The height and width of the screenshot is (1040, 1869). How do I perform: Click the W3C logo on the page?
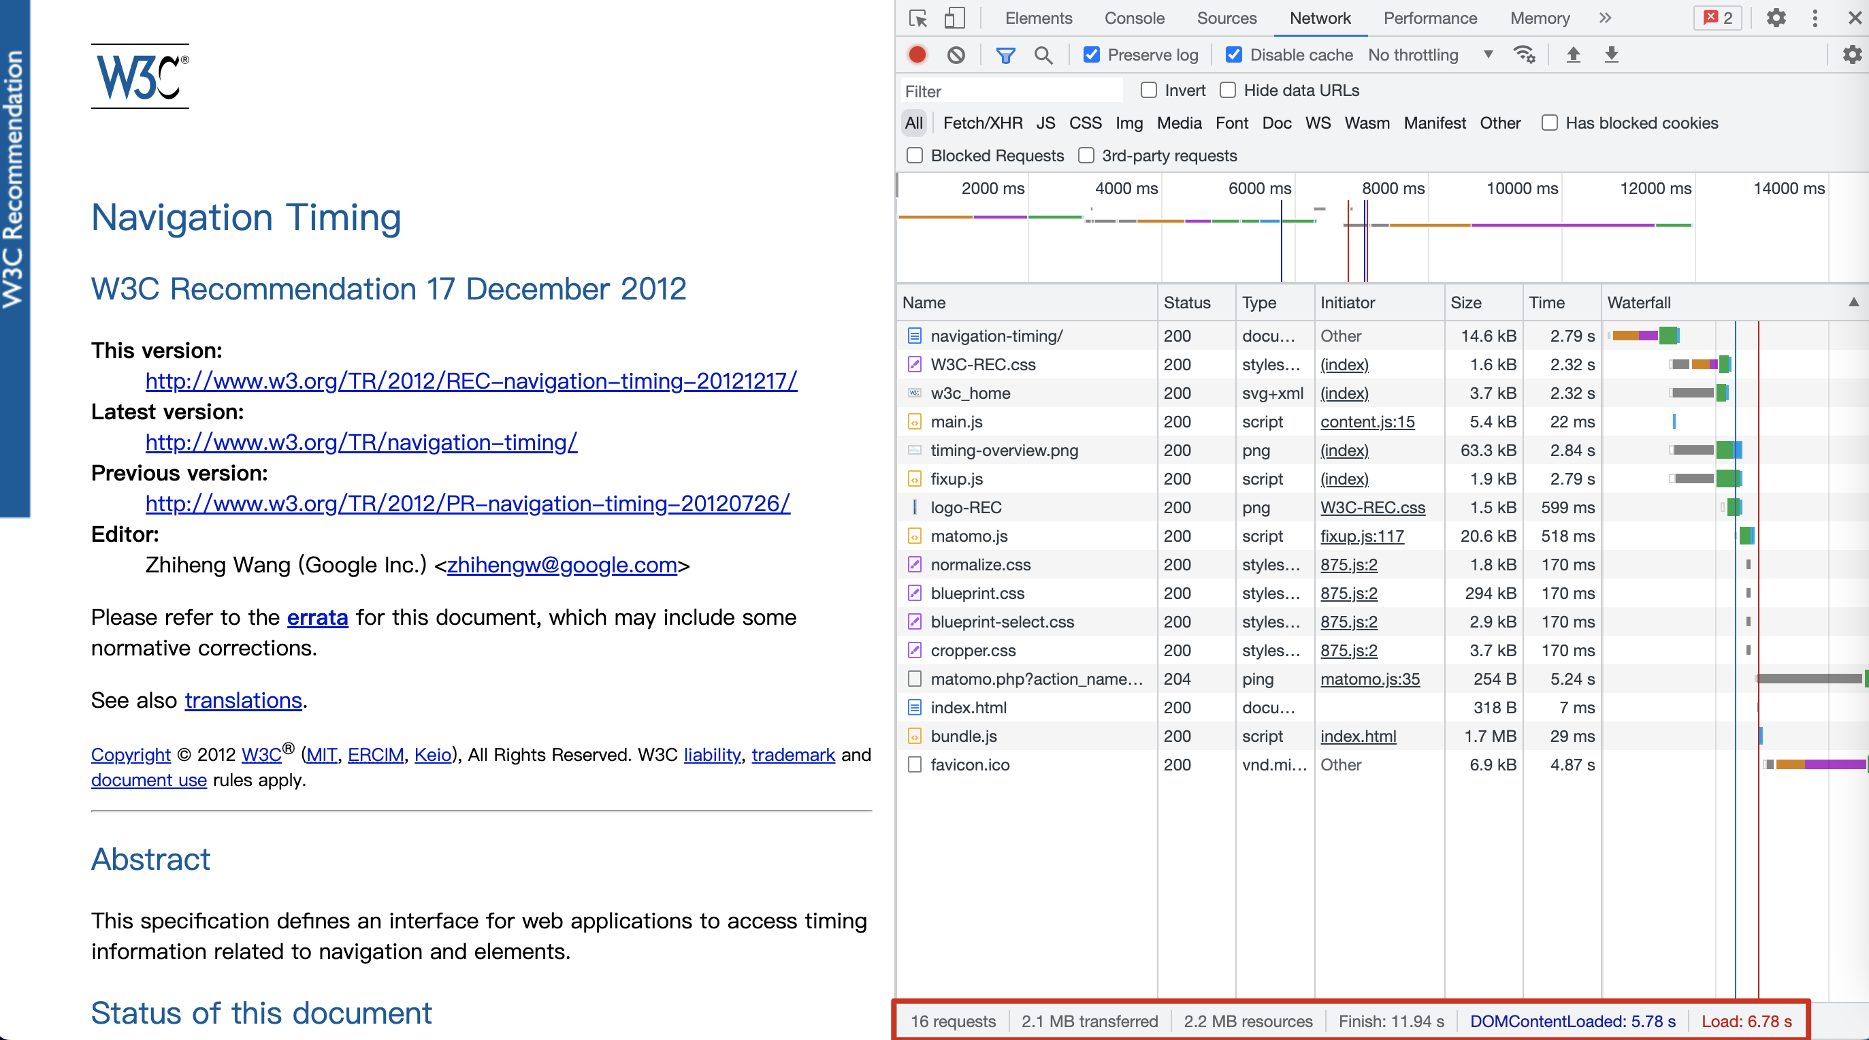click(x=140, y=76)
